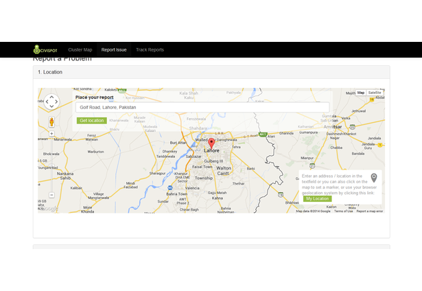Click Report a map error link

pyautogui.click(x=370, y=211)
